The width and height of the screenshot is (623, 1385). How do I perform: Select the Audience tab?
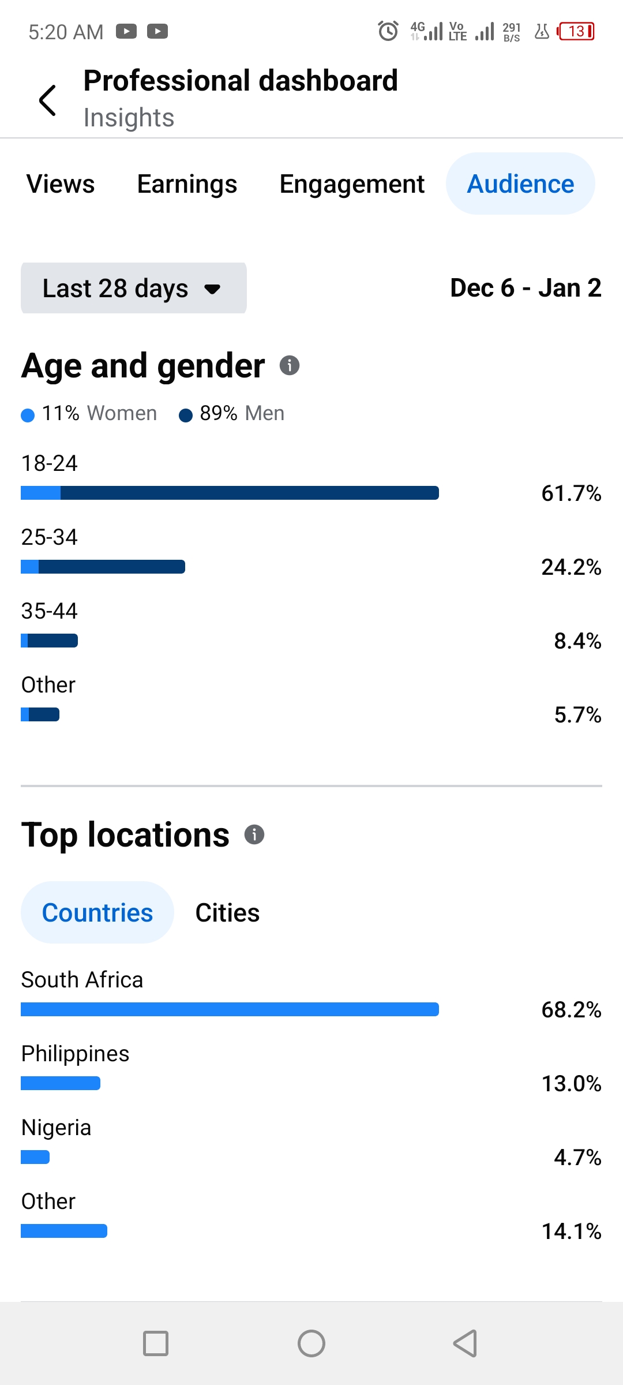click(x=520, y=184)
